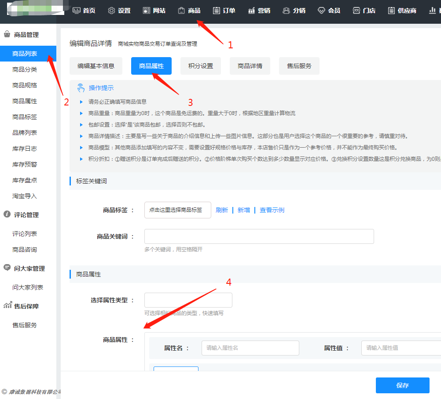Click the 首页 home icon in top navigation
The image size is (441, 399).
tap(77, 11)
